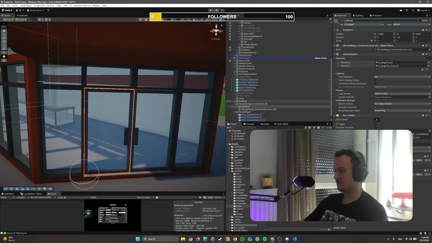The width and height of the screenshot is (432, 243).
Task: Open Visual Studio Code from taskbar
Action: point(294,239)
